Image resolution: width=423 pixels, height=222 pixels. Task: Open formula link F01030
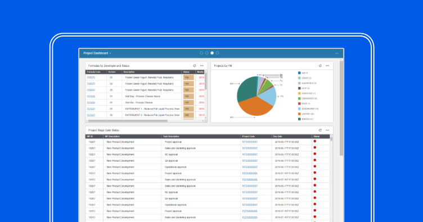click(x=91, y=103)
